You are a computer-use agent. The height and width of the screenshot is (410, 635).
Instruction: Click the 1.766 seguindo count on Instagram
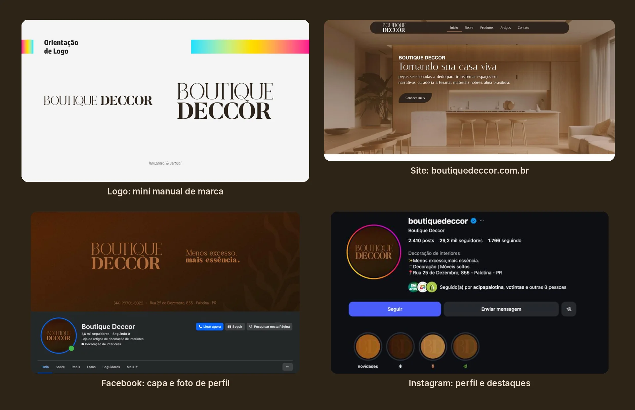pos(505,240)
